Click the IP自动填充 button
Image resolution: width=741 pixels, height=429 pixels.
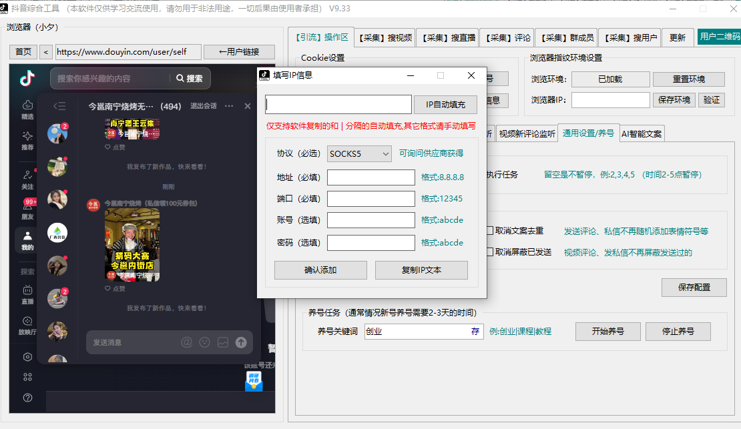(x=445, y=105)
